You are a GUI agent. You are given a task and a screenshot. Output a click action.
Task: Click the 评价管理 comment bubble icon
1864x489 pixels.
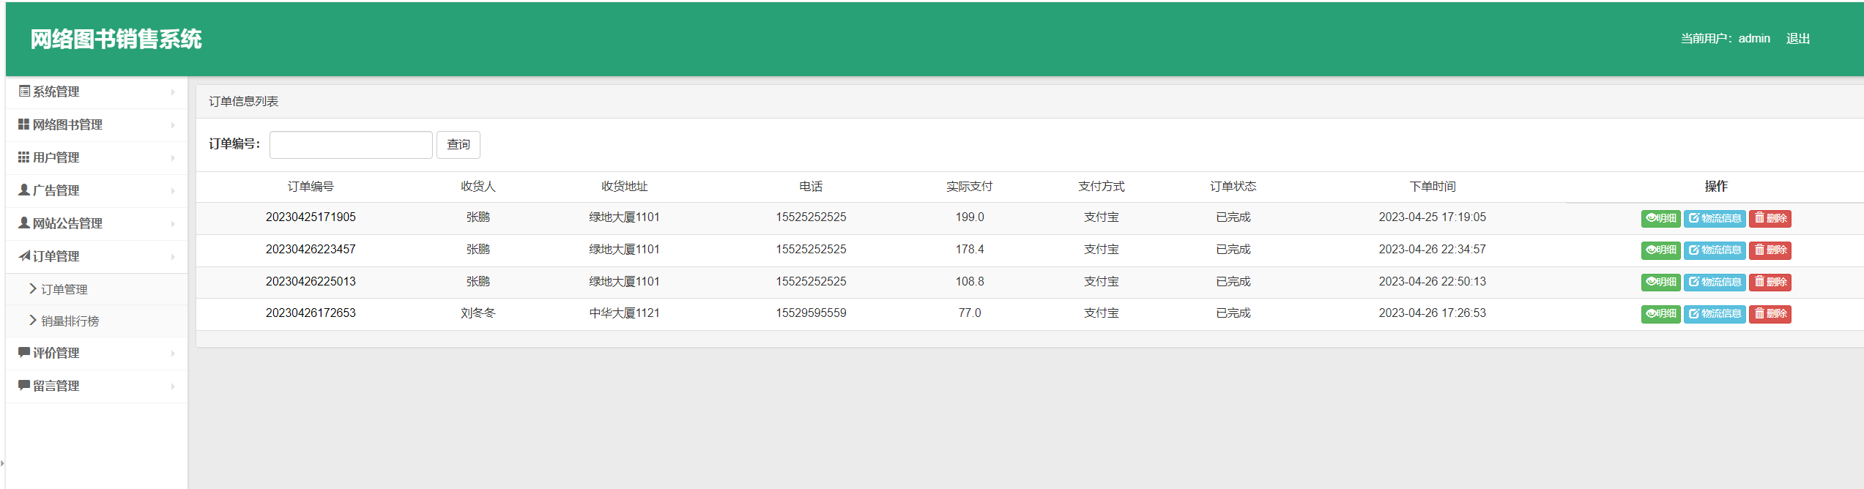point(24,353)
